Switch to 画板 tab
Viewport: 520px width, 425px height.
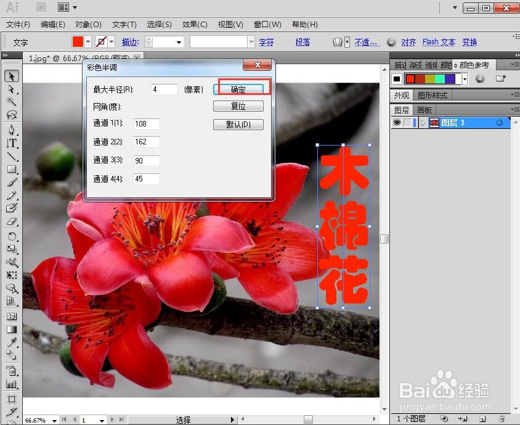(424, 110)
